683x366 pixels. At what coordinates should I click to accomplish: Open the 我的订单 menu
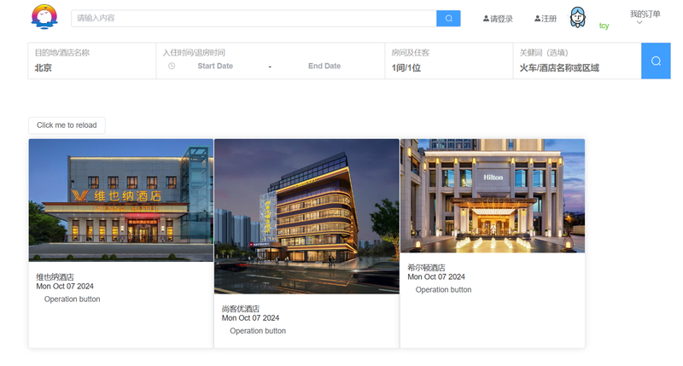click(645, 14)
